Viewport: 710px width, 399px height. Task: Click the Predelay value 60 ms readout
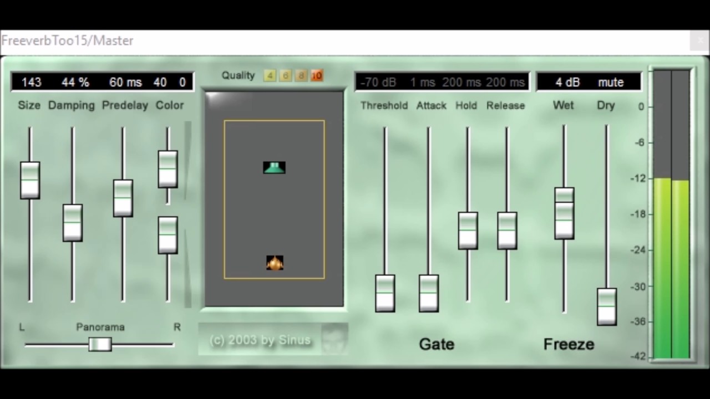tap(125, 82)
